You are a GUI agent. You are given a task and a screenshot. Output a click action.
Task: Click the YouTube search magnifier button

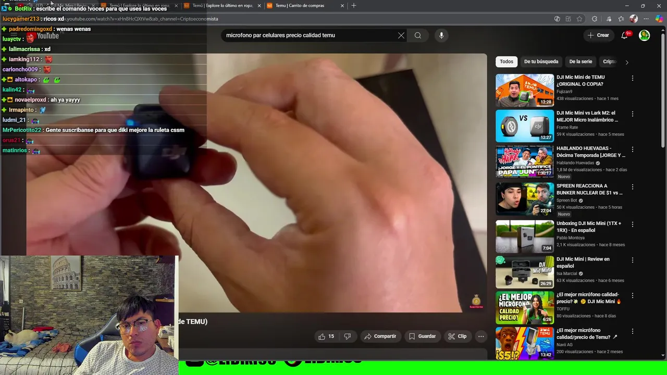click(x=418, y=35)
